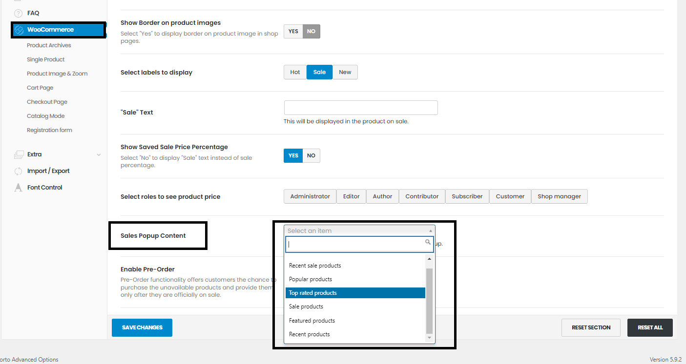
Task: Click the dropdown list scroll-down arrow
Action: [x=430, y=337]
